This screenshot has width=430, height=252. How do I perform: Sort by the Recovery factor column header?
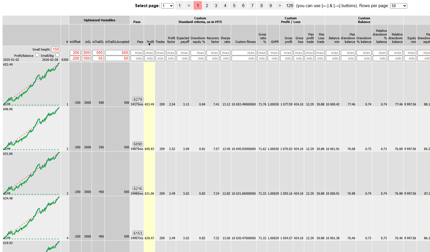coord(213,40)
